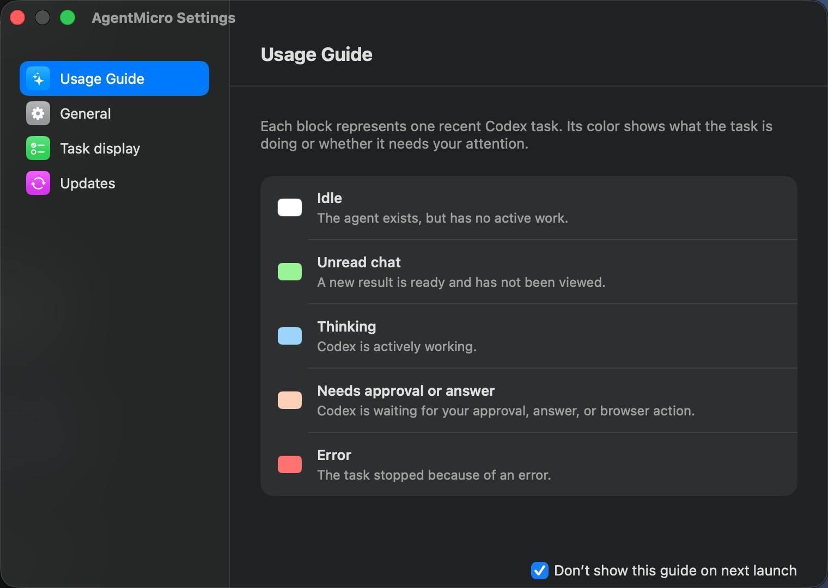Click the red Error color block
The height and width of the screenshot is (588, 828).
pyautogui.click(x=290, y=464)
